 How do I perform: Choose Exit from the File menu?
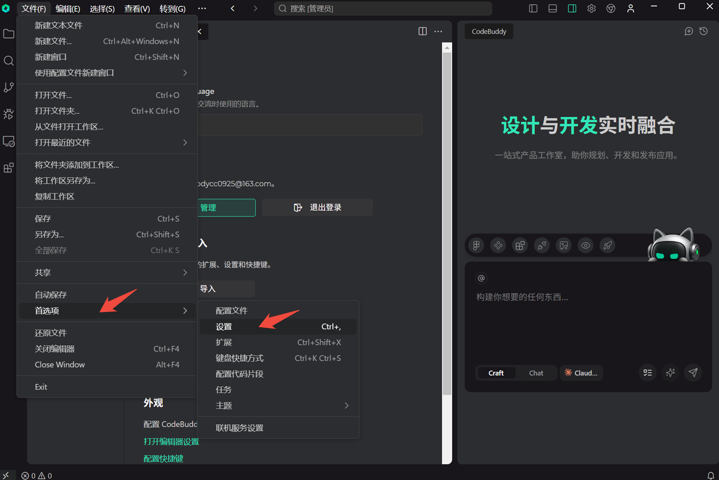107,387
